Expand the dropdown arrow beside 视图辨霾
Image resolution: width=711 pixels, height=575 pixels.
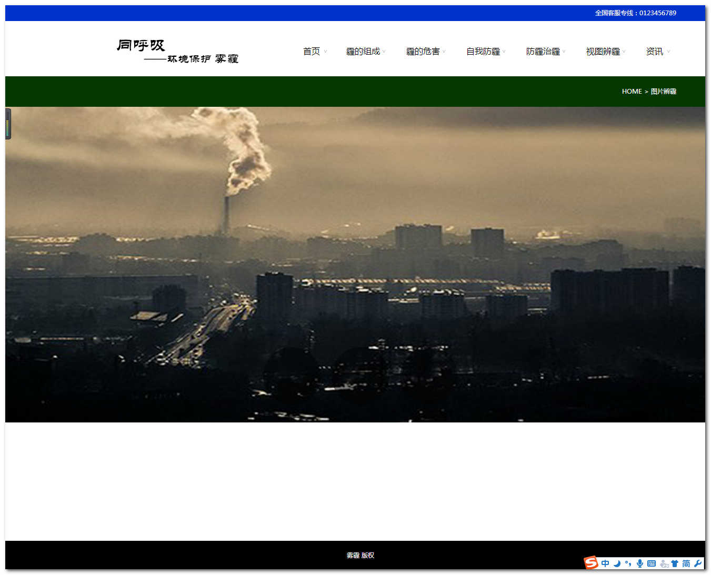[x=624, y=52]
